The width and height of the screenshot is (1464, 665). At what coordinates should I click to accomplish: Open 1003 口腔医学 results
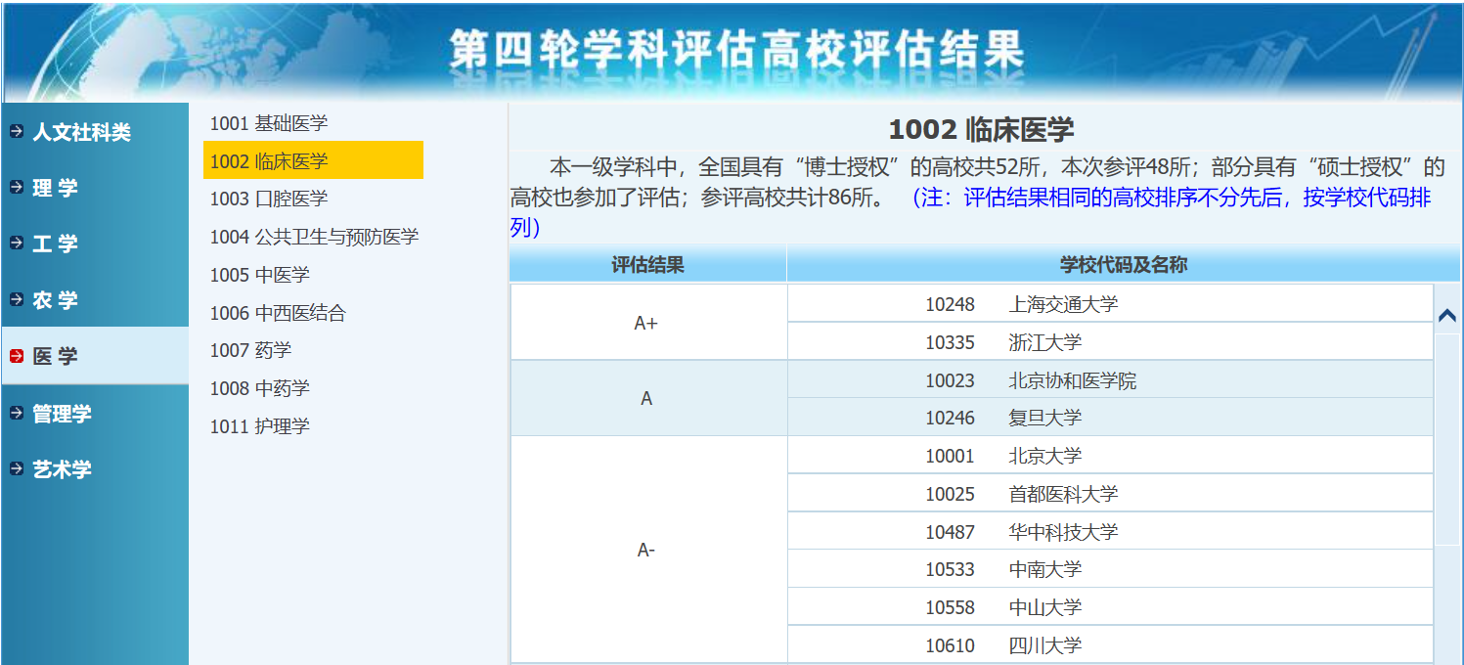tap(269, 199)
